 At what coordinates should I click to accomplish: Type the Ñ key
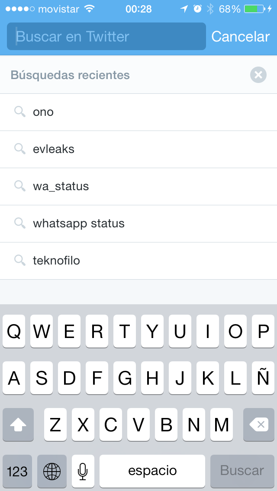263,378
